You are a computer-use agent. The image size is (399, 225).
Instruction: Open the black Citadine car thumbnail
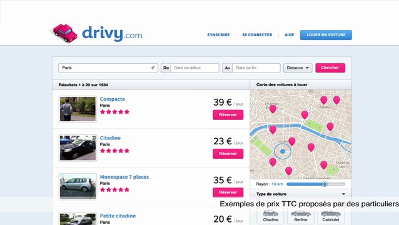click(78, 148)
